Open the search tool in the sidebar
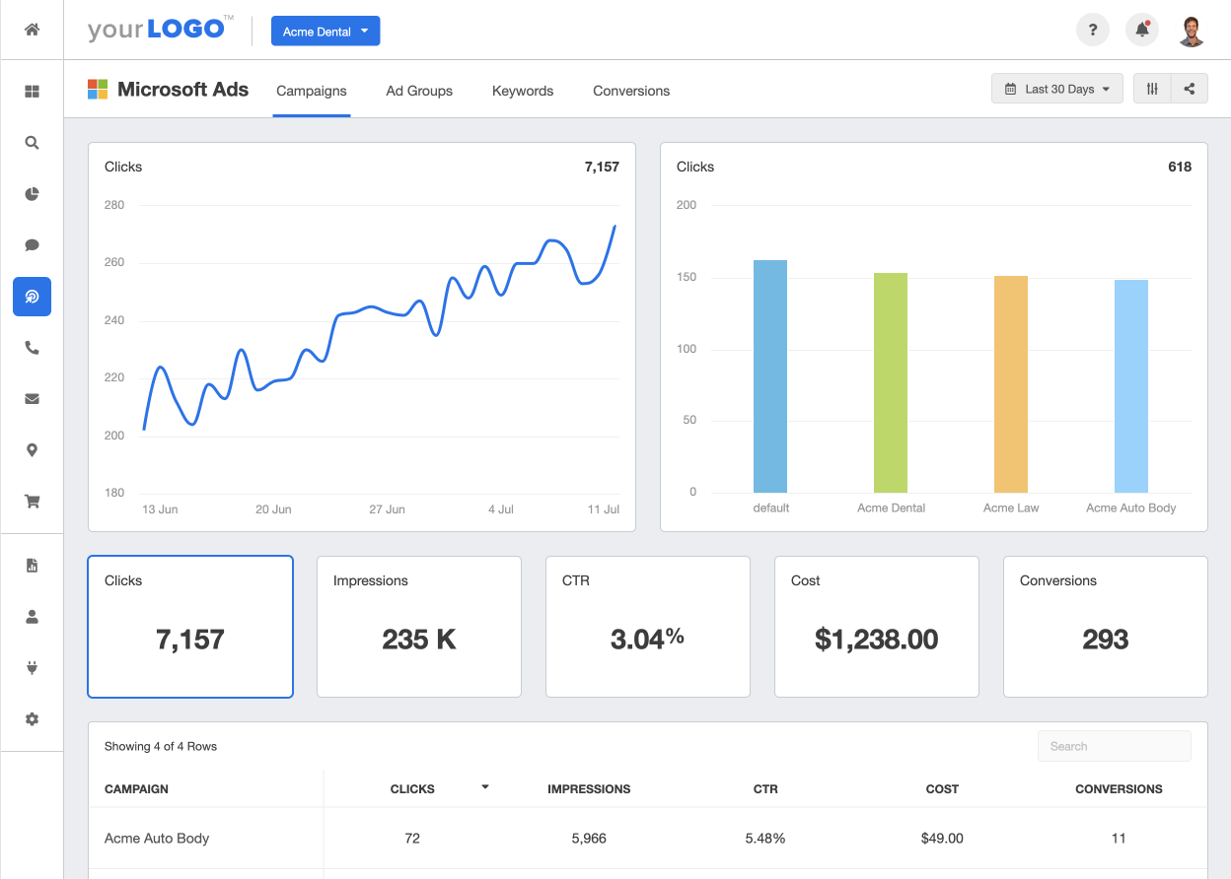Viewport: 1231px width, 879px height. pyautogui.click(x=32, y=143)
